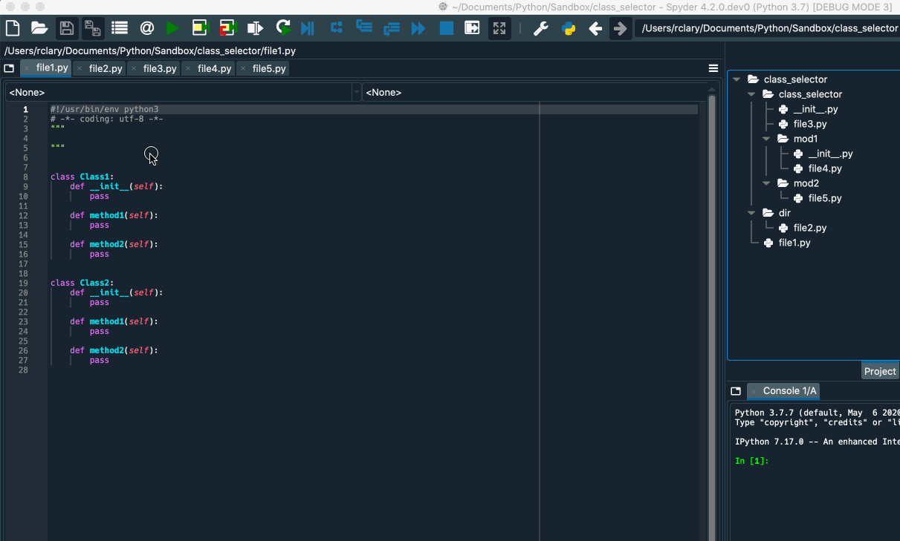The width and height of the screenshot is (900, 541).
Task: Open Spyder preferences with the wrench icon
Action: point(541,28)
